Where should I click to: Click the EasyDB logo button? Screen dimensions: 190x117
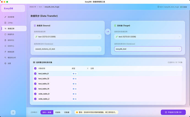click(13, 8)
